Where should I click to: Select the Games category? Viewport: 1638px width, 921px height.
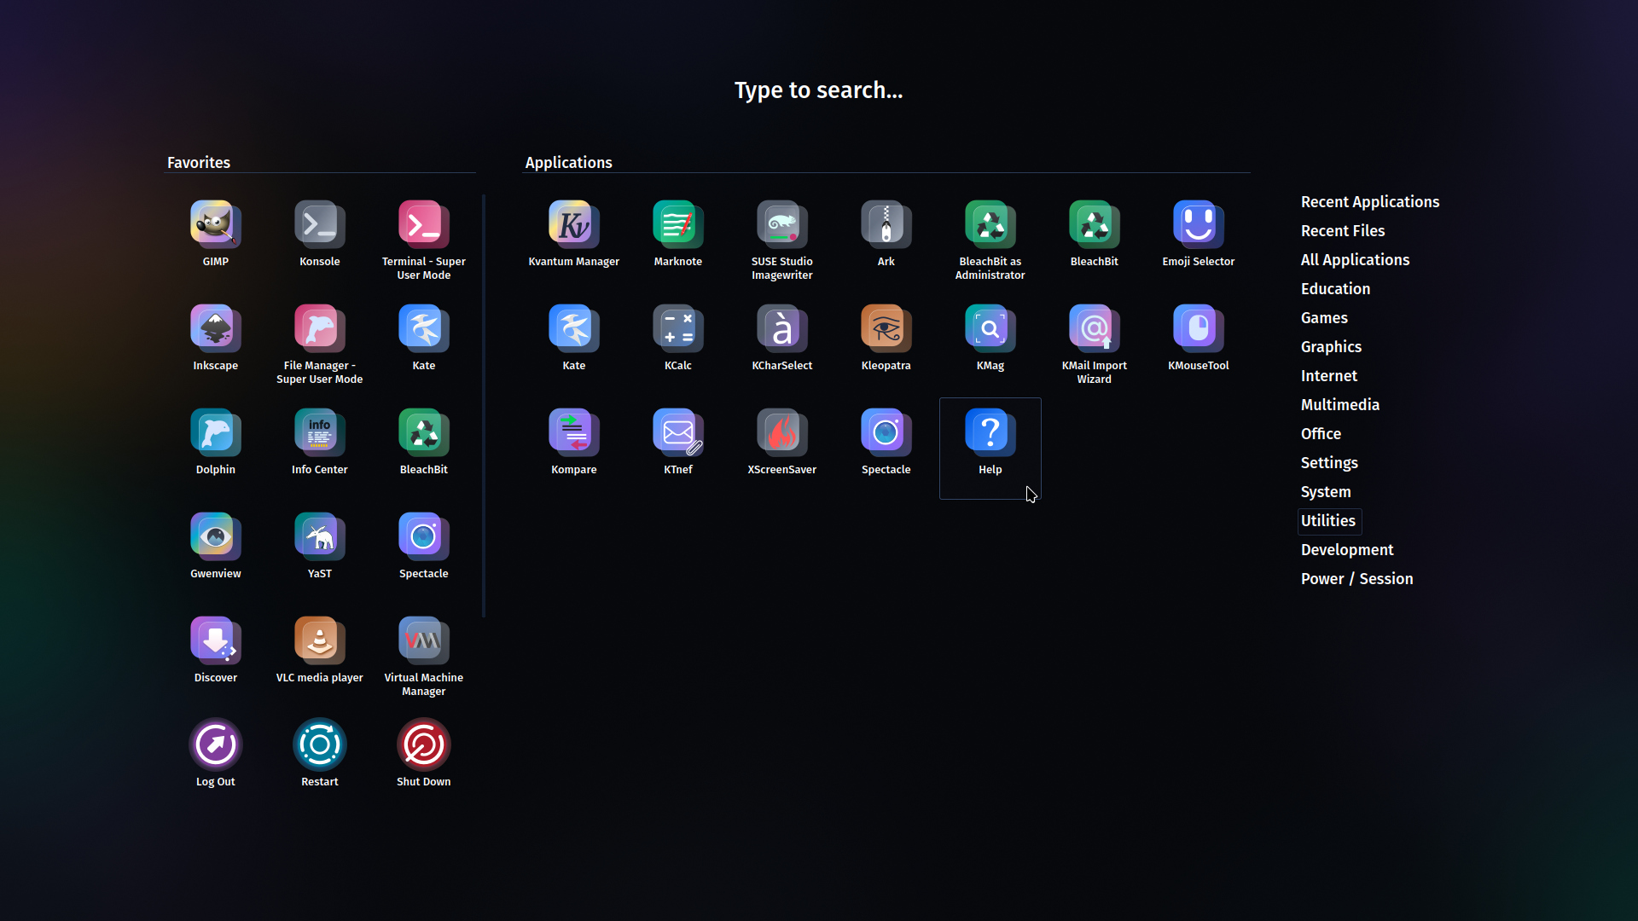(x=1324, y=318)
